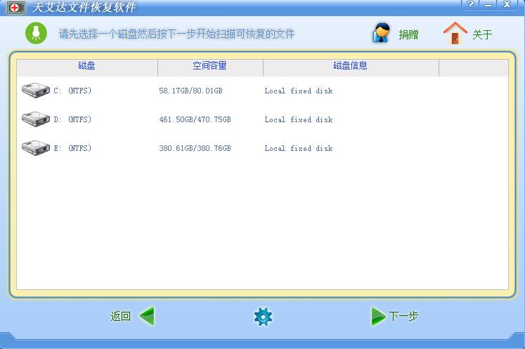Click the green back arrow icon
Viewport: 525px width, 349px height.
click(x=147, y=316)
